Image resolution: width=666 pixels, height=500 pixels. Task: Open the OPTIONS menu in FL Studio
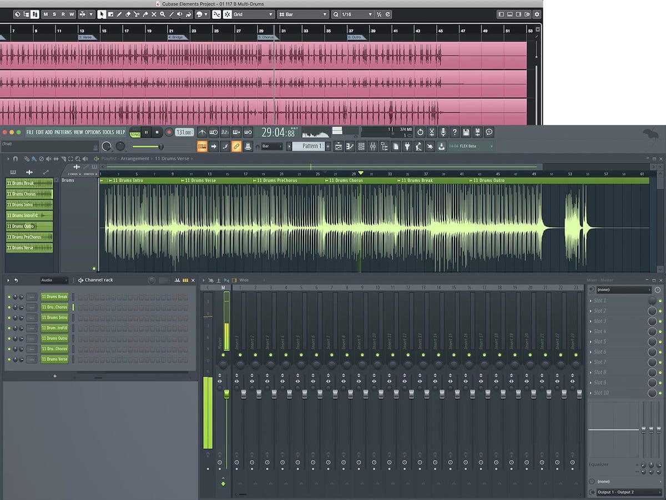click(93, 132)
